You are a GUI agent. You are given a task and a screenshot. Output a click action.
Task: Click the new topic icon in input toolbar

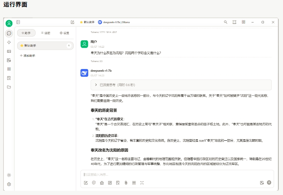tap(86, 183)
